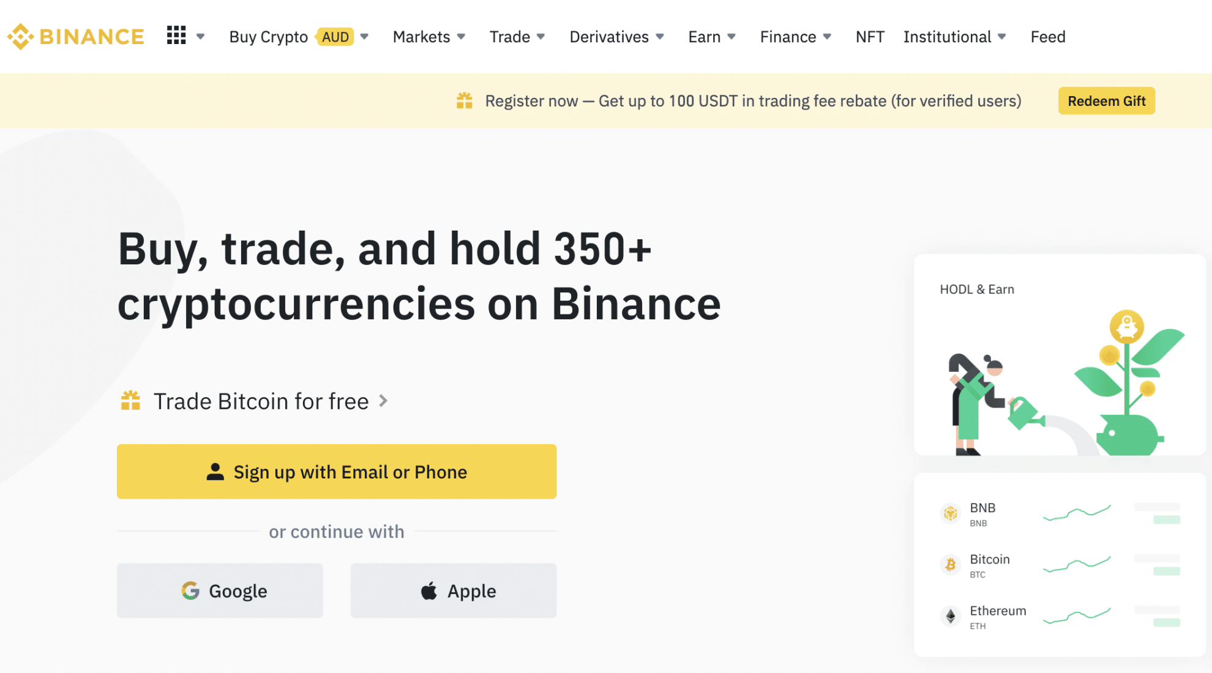Click the Bitcoin coin icon
This screenshot has width=1212, height=673.
click(950, 565)
